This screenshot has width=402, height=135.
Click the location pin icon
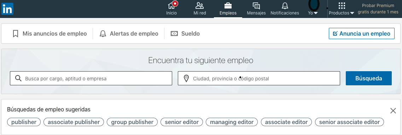click(187, 79)
